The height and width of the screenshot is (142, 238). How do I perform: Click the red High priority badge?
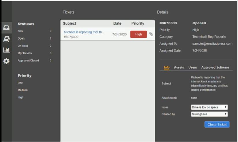(x=138, y=34)
